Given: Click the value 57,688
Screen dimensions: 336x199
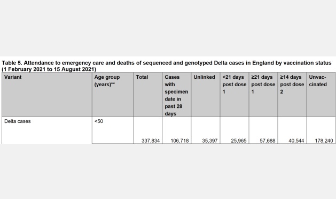Looking at the screenshot, I should point(268,140).
